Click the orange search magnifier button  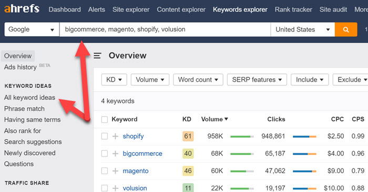[346, 29]
